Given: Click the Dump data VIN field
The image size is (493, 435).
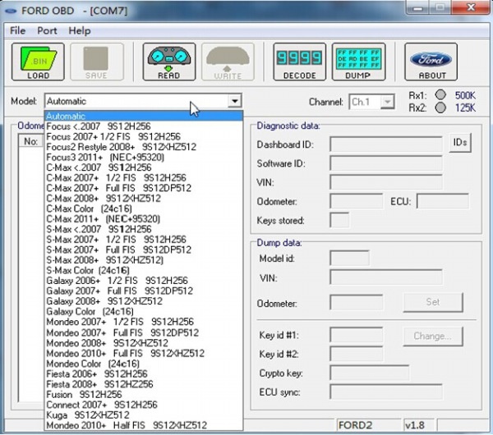Looking at the screenshot, I should [386, 277].
